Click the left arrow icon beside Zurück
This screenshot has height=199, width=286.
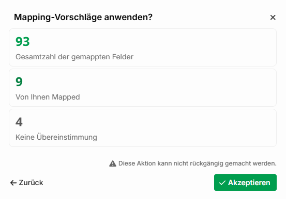point(13,183)
